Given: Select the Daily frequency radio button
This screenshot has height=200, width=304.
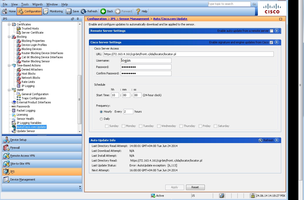Looking at the screenshot, I should 101,119.
